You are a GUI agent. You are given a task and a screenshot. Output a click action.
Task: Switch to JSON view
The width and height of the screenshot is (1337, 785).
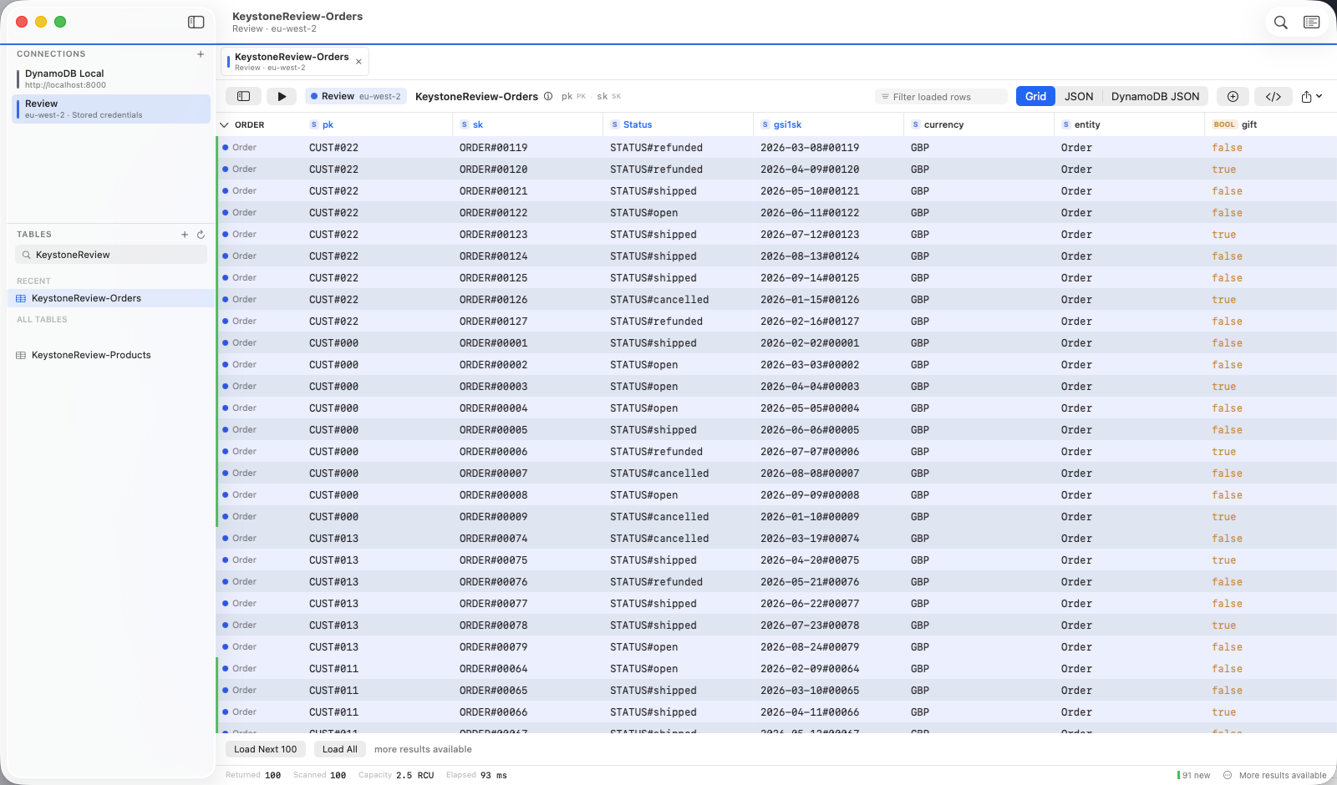[1079, 97]
